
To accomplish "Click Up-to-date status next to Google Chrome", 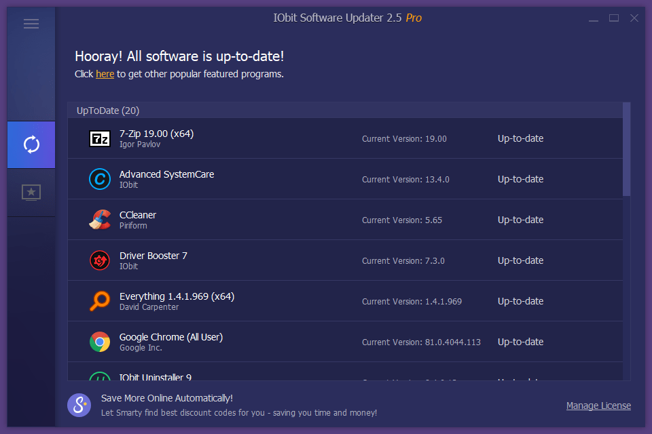I will coord(520,341).
